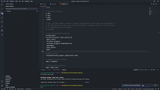Maximize the terminal panel with up chevron

click(x=156, y=70)
